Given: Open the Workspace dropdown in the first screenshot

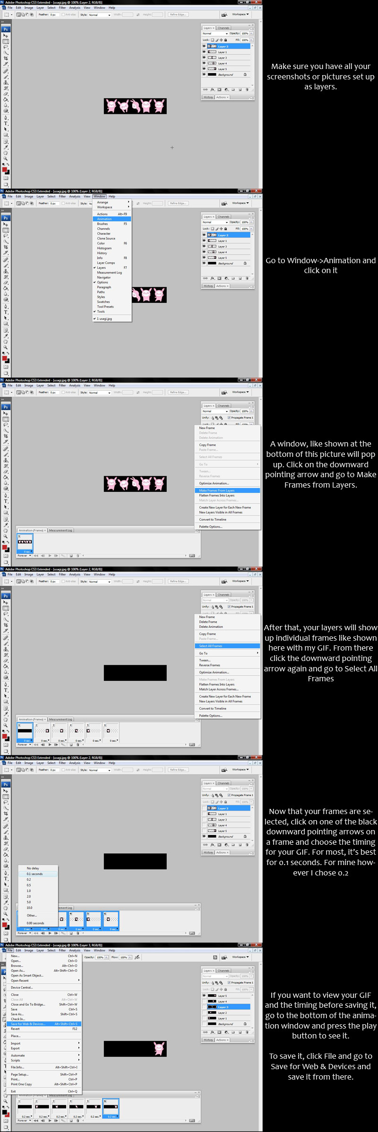Looking at the screenshot, I should pyautogui.click(x=241, y=15).
